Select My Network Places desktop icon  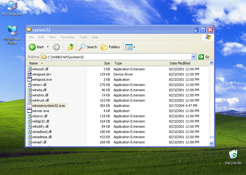(12, 35)
